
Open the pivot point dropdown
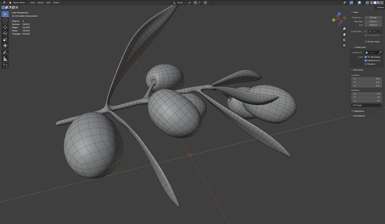click(x=190, y=3)
